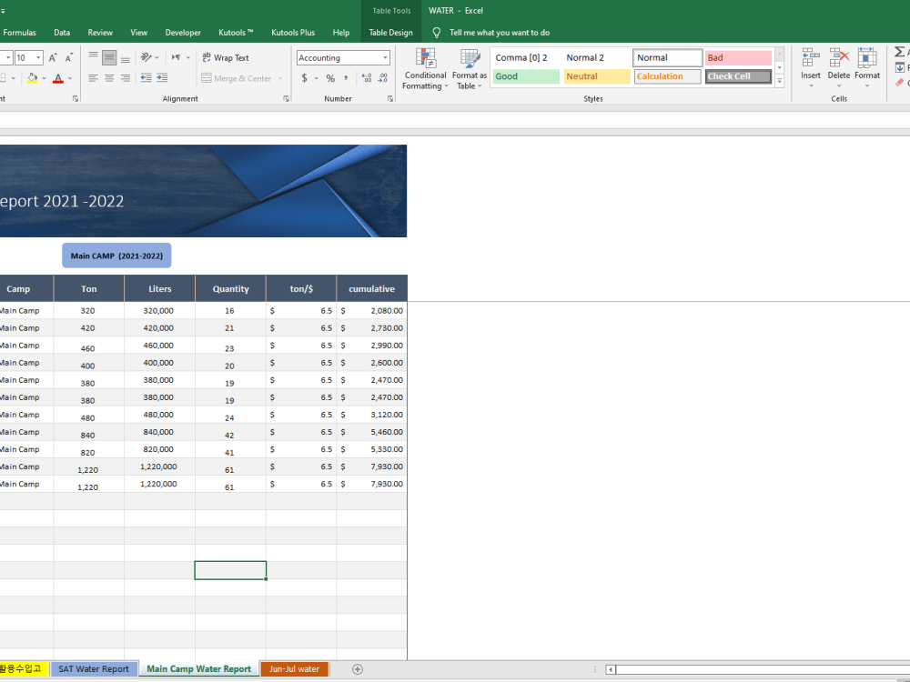Apply the Check Cell style
This screenshot has height=682, width=910.
(x=738, y=76)
